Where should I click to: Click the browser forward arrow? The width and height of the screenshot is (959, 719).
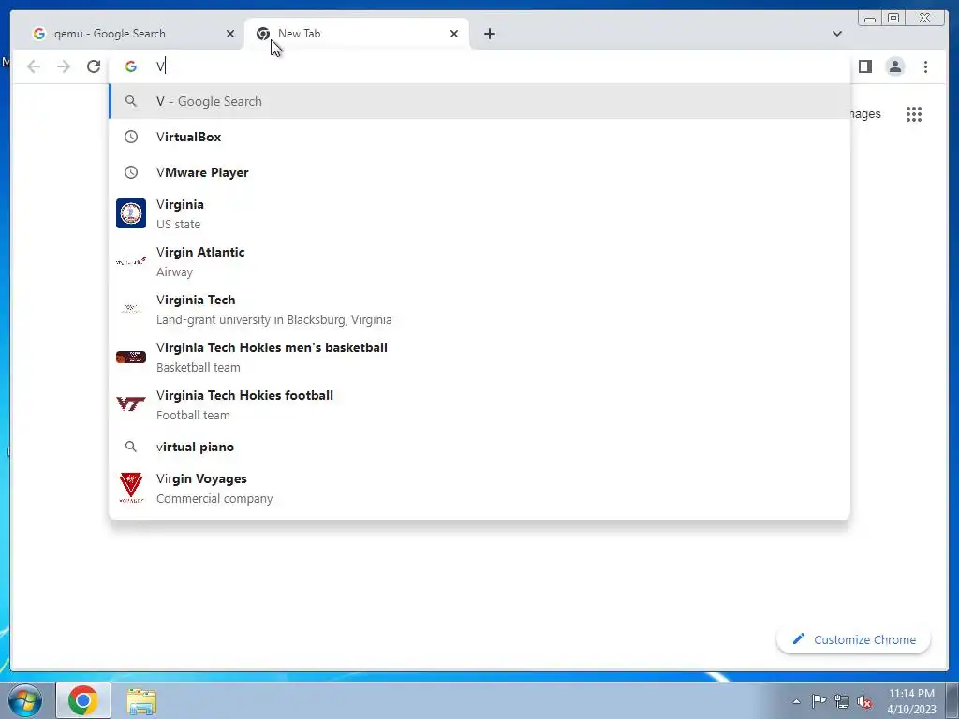(x=64, y=66)
